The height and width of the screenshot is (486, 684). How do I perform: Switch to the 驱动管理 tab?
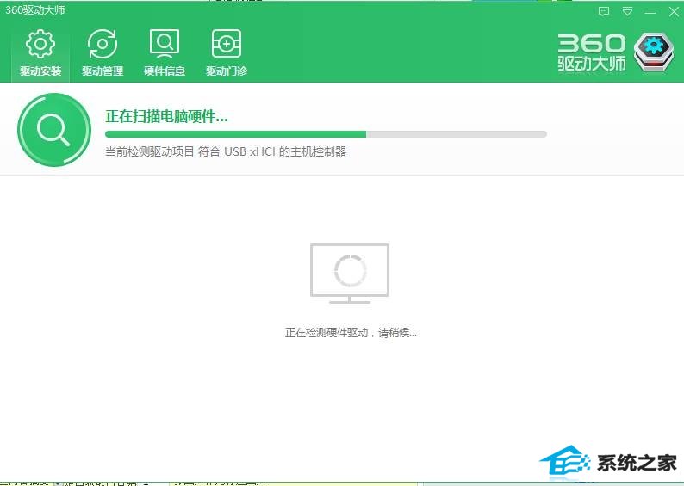(102, 52)
